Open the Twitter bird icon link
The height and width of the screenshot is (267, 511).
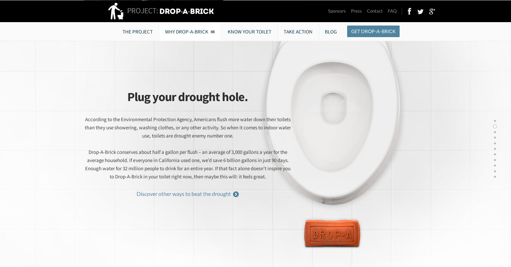(420, 12)
